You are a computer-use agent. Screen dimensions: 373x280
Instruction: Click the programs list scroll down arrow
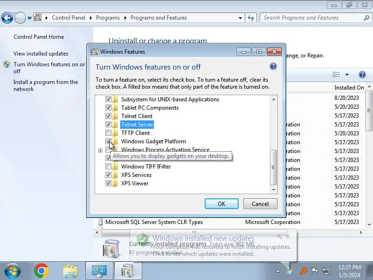(369, 224)
